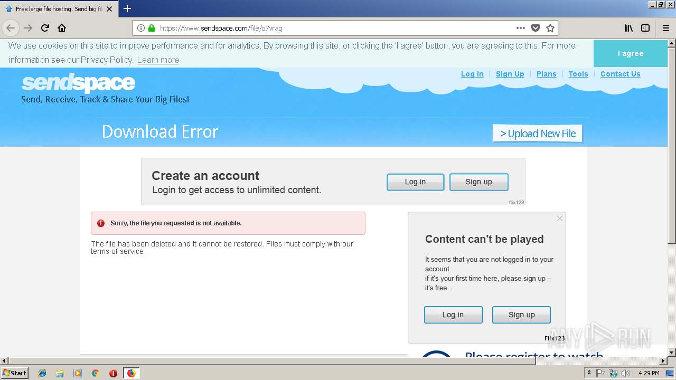Screen dimensions: 676x380
Task: Open the Windows Start menu
Action: (15, 373)
